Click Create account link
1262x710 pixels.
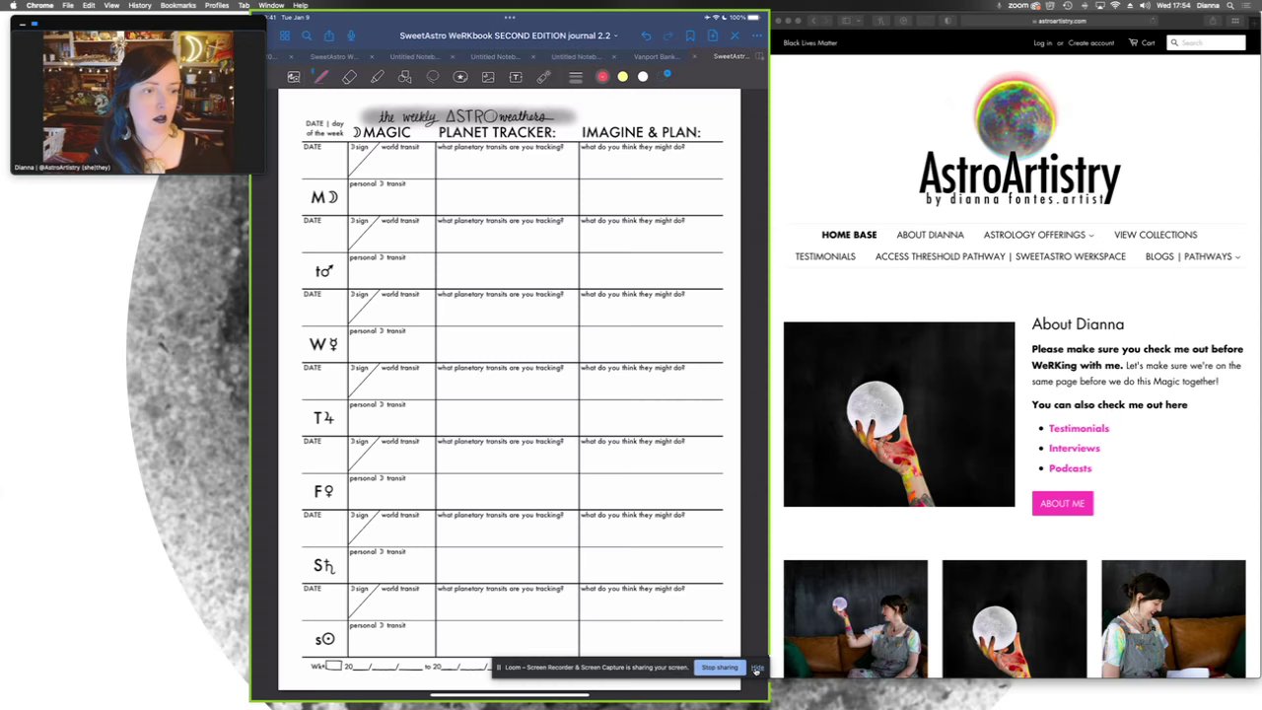(x=1090, y=43)
